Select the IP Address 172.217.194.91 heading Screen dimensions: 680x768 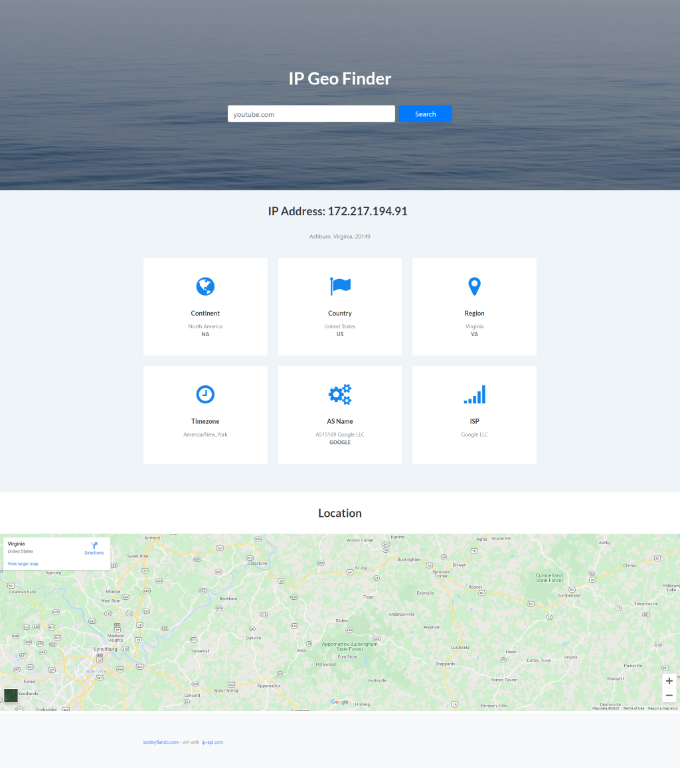[x=338, y=211]
